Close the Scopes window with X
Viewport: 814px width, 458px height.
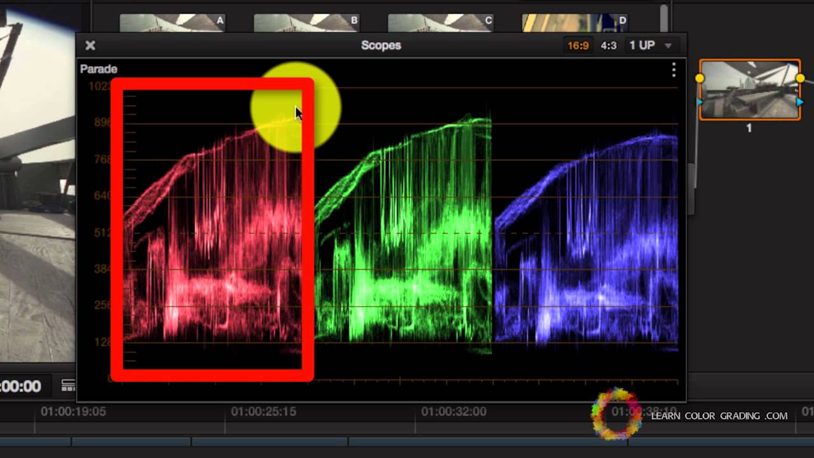[90, 45]
